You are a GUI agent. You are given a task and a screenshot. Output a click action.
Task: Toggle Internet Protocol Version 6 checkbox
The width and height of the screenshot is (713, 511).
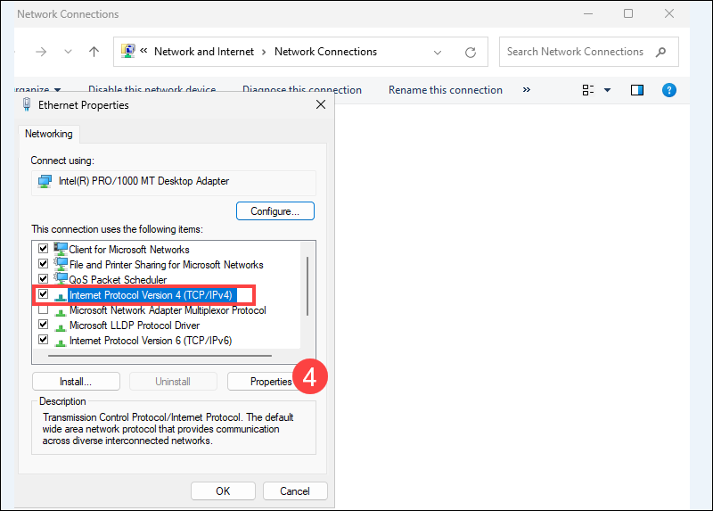(43, 341)
